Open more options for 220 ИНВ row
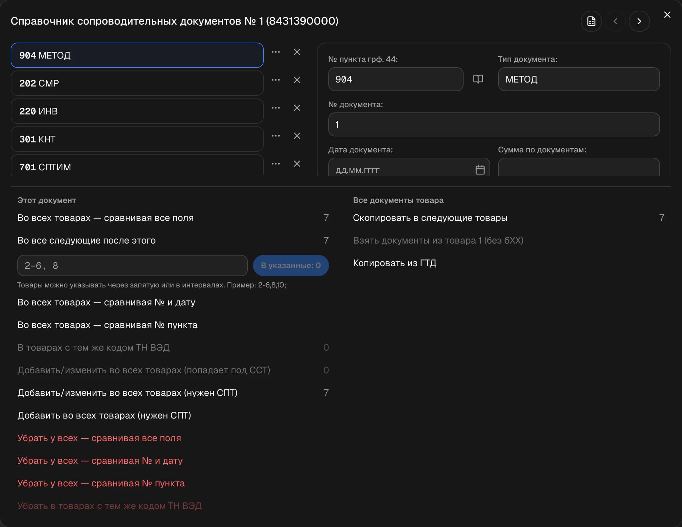 (x=276, y=108)
